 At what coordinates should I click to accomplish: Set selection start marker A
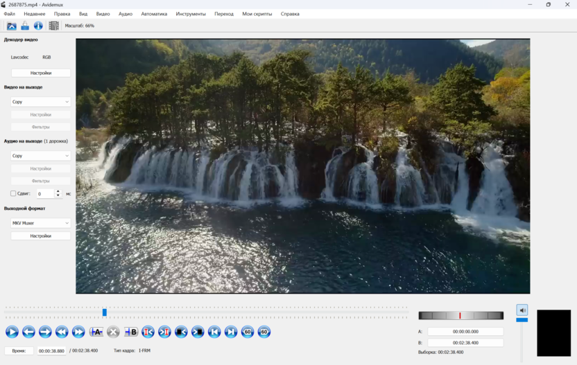pyautogui.click(x=96, y=332)
